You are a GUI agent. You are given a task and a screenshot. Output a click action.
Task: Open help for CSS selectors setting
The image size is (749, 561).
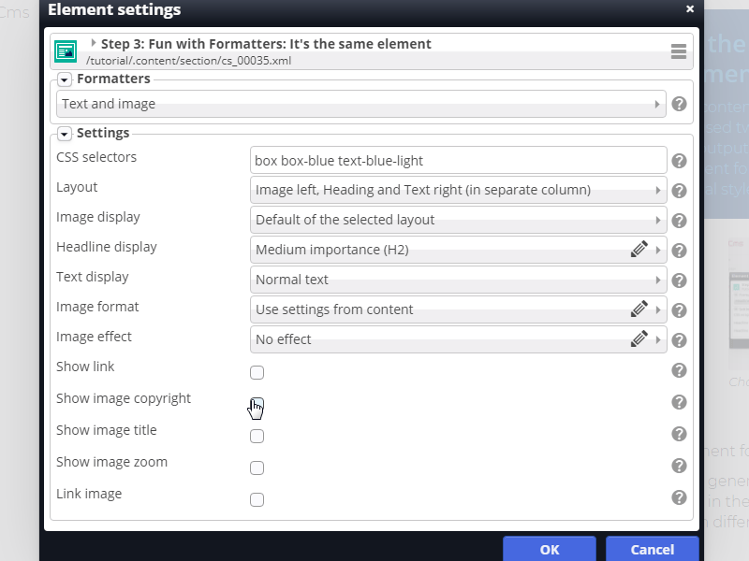(679, 160)
